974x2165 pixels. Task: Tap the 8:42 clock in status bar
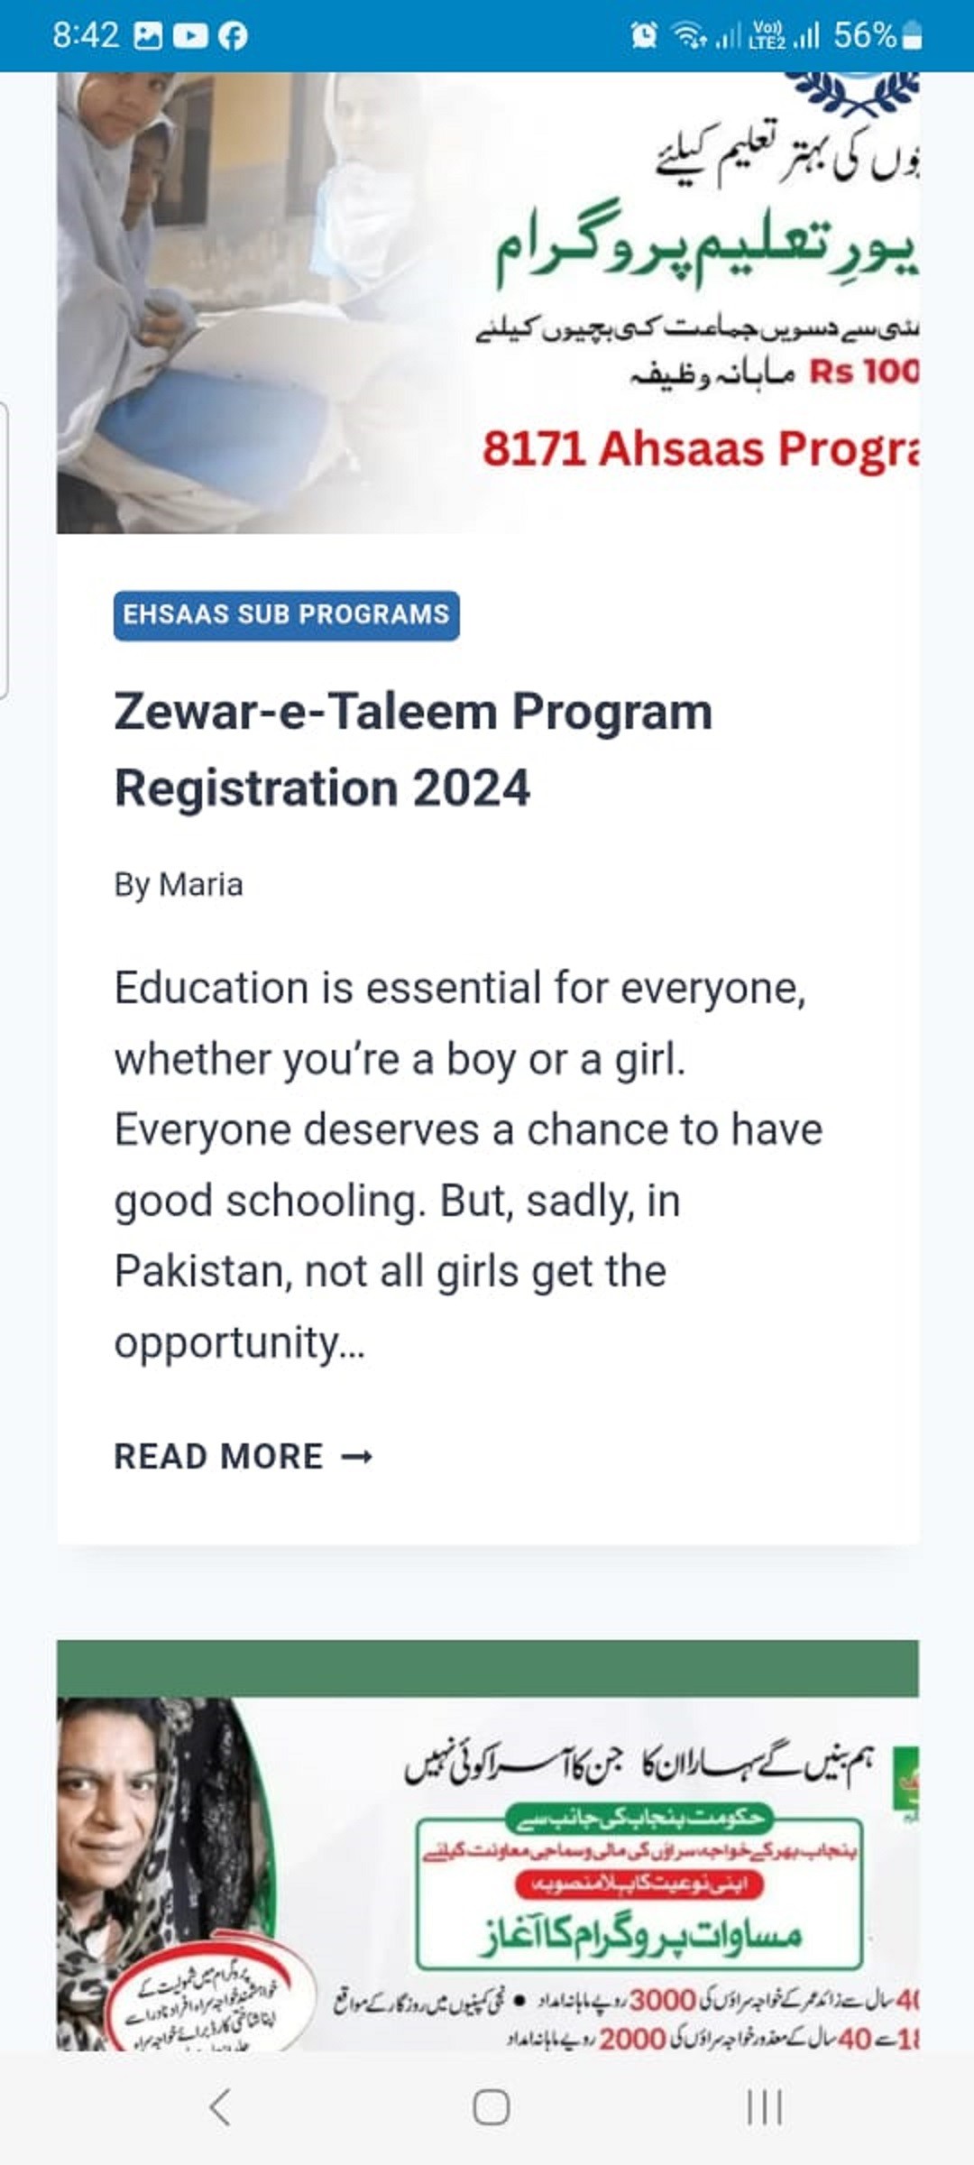86,36
